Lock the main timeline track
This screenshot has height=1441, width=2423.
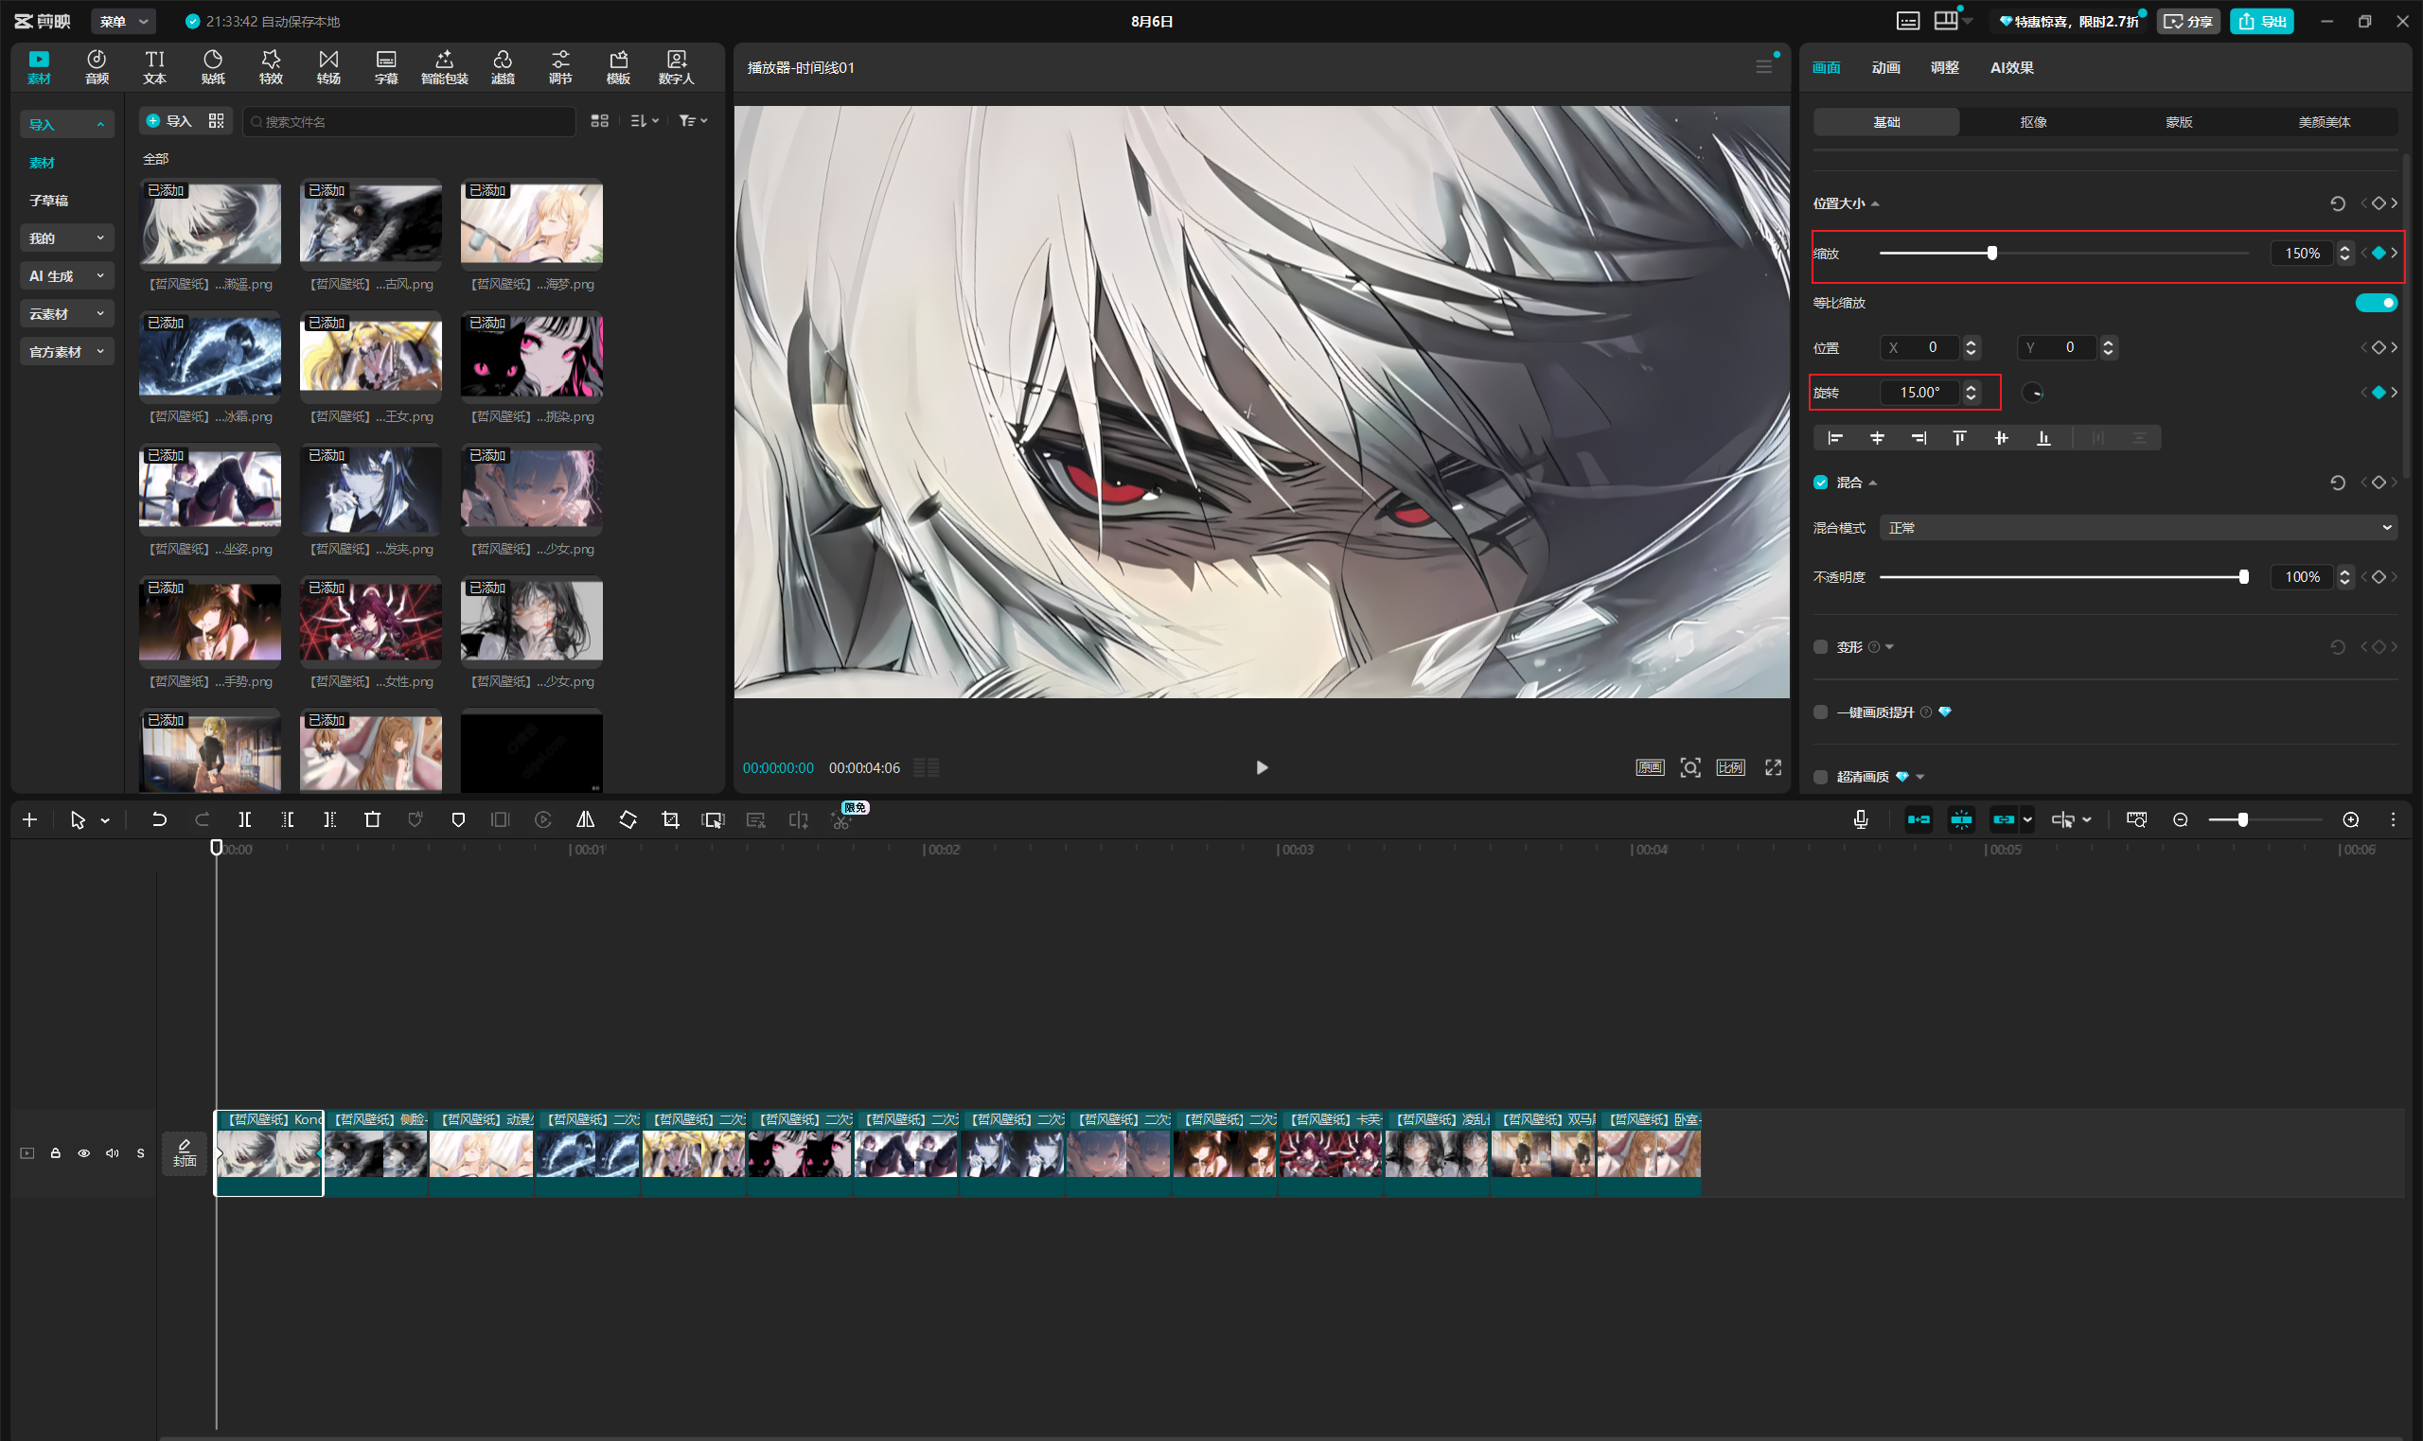pyautogui.click(x=55, y=1152)
